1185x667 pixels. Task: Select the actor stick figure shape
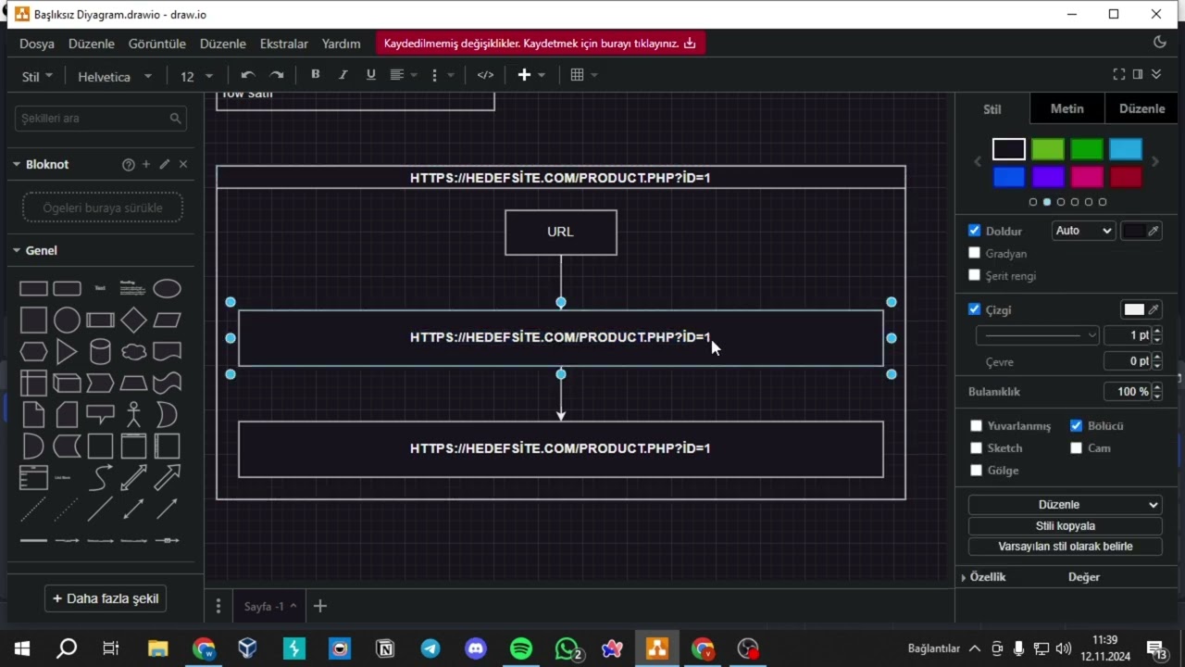[133, 414]
